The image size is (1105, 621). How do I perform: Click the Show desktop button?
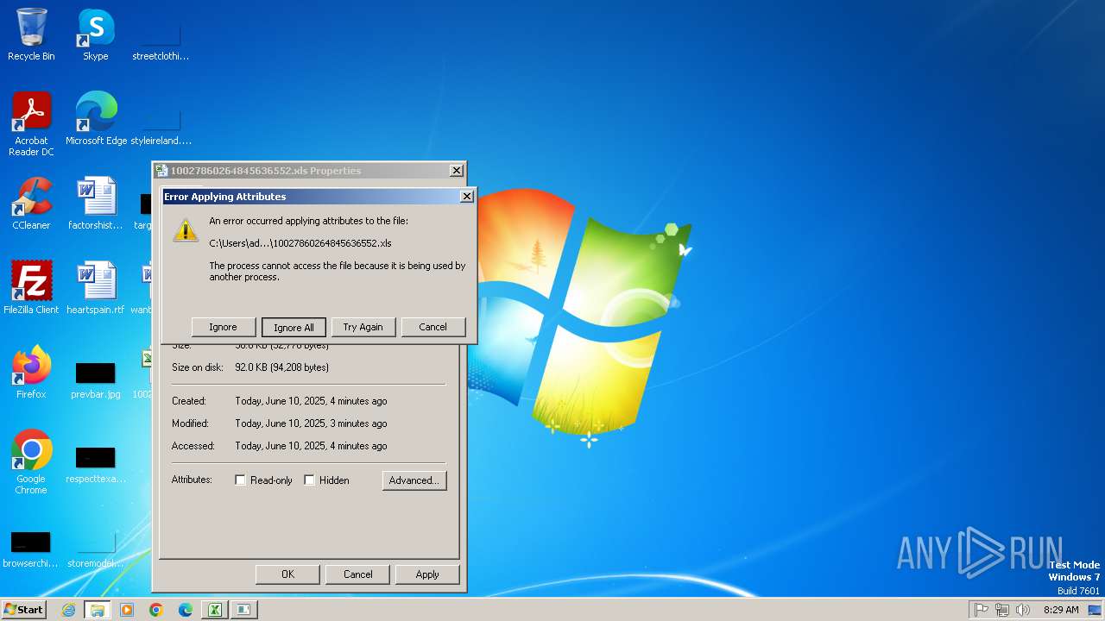(x=1096, y=610)
